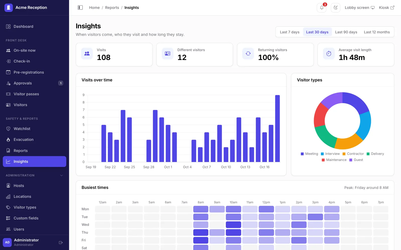Click the Approvals badge showing 1
The width and height of the screenshot is (401, 250).
click(x=61, y=83)
